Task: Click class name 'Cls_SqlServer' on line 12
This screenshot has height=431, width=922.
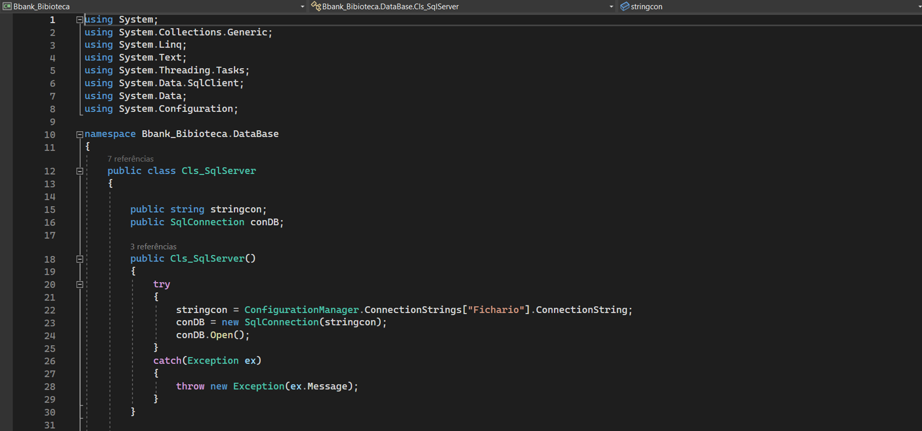Action: coord(219,171)
